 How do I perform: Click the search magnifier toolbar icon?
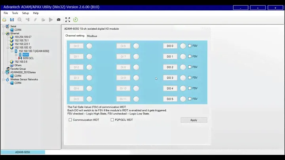(x=20, y=20)
